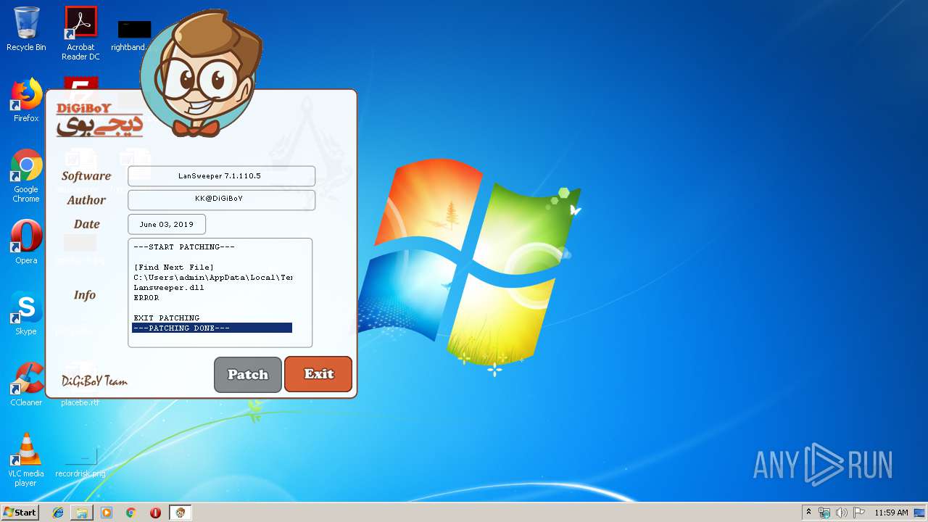The height and width of the screenshot is (522, 928).
Task: Open the CCleaner desktop shortcut
Action: tap(26, 384)
